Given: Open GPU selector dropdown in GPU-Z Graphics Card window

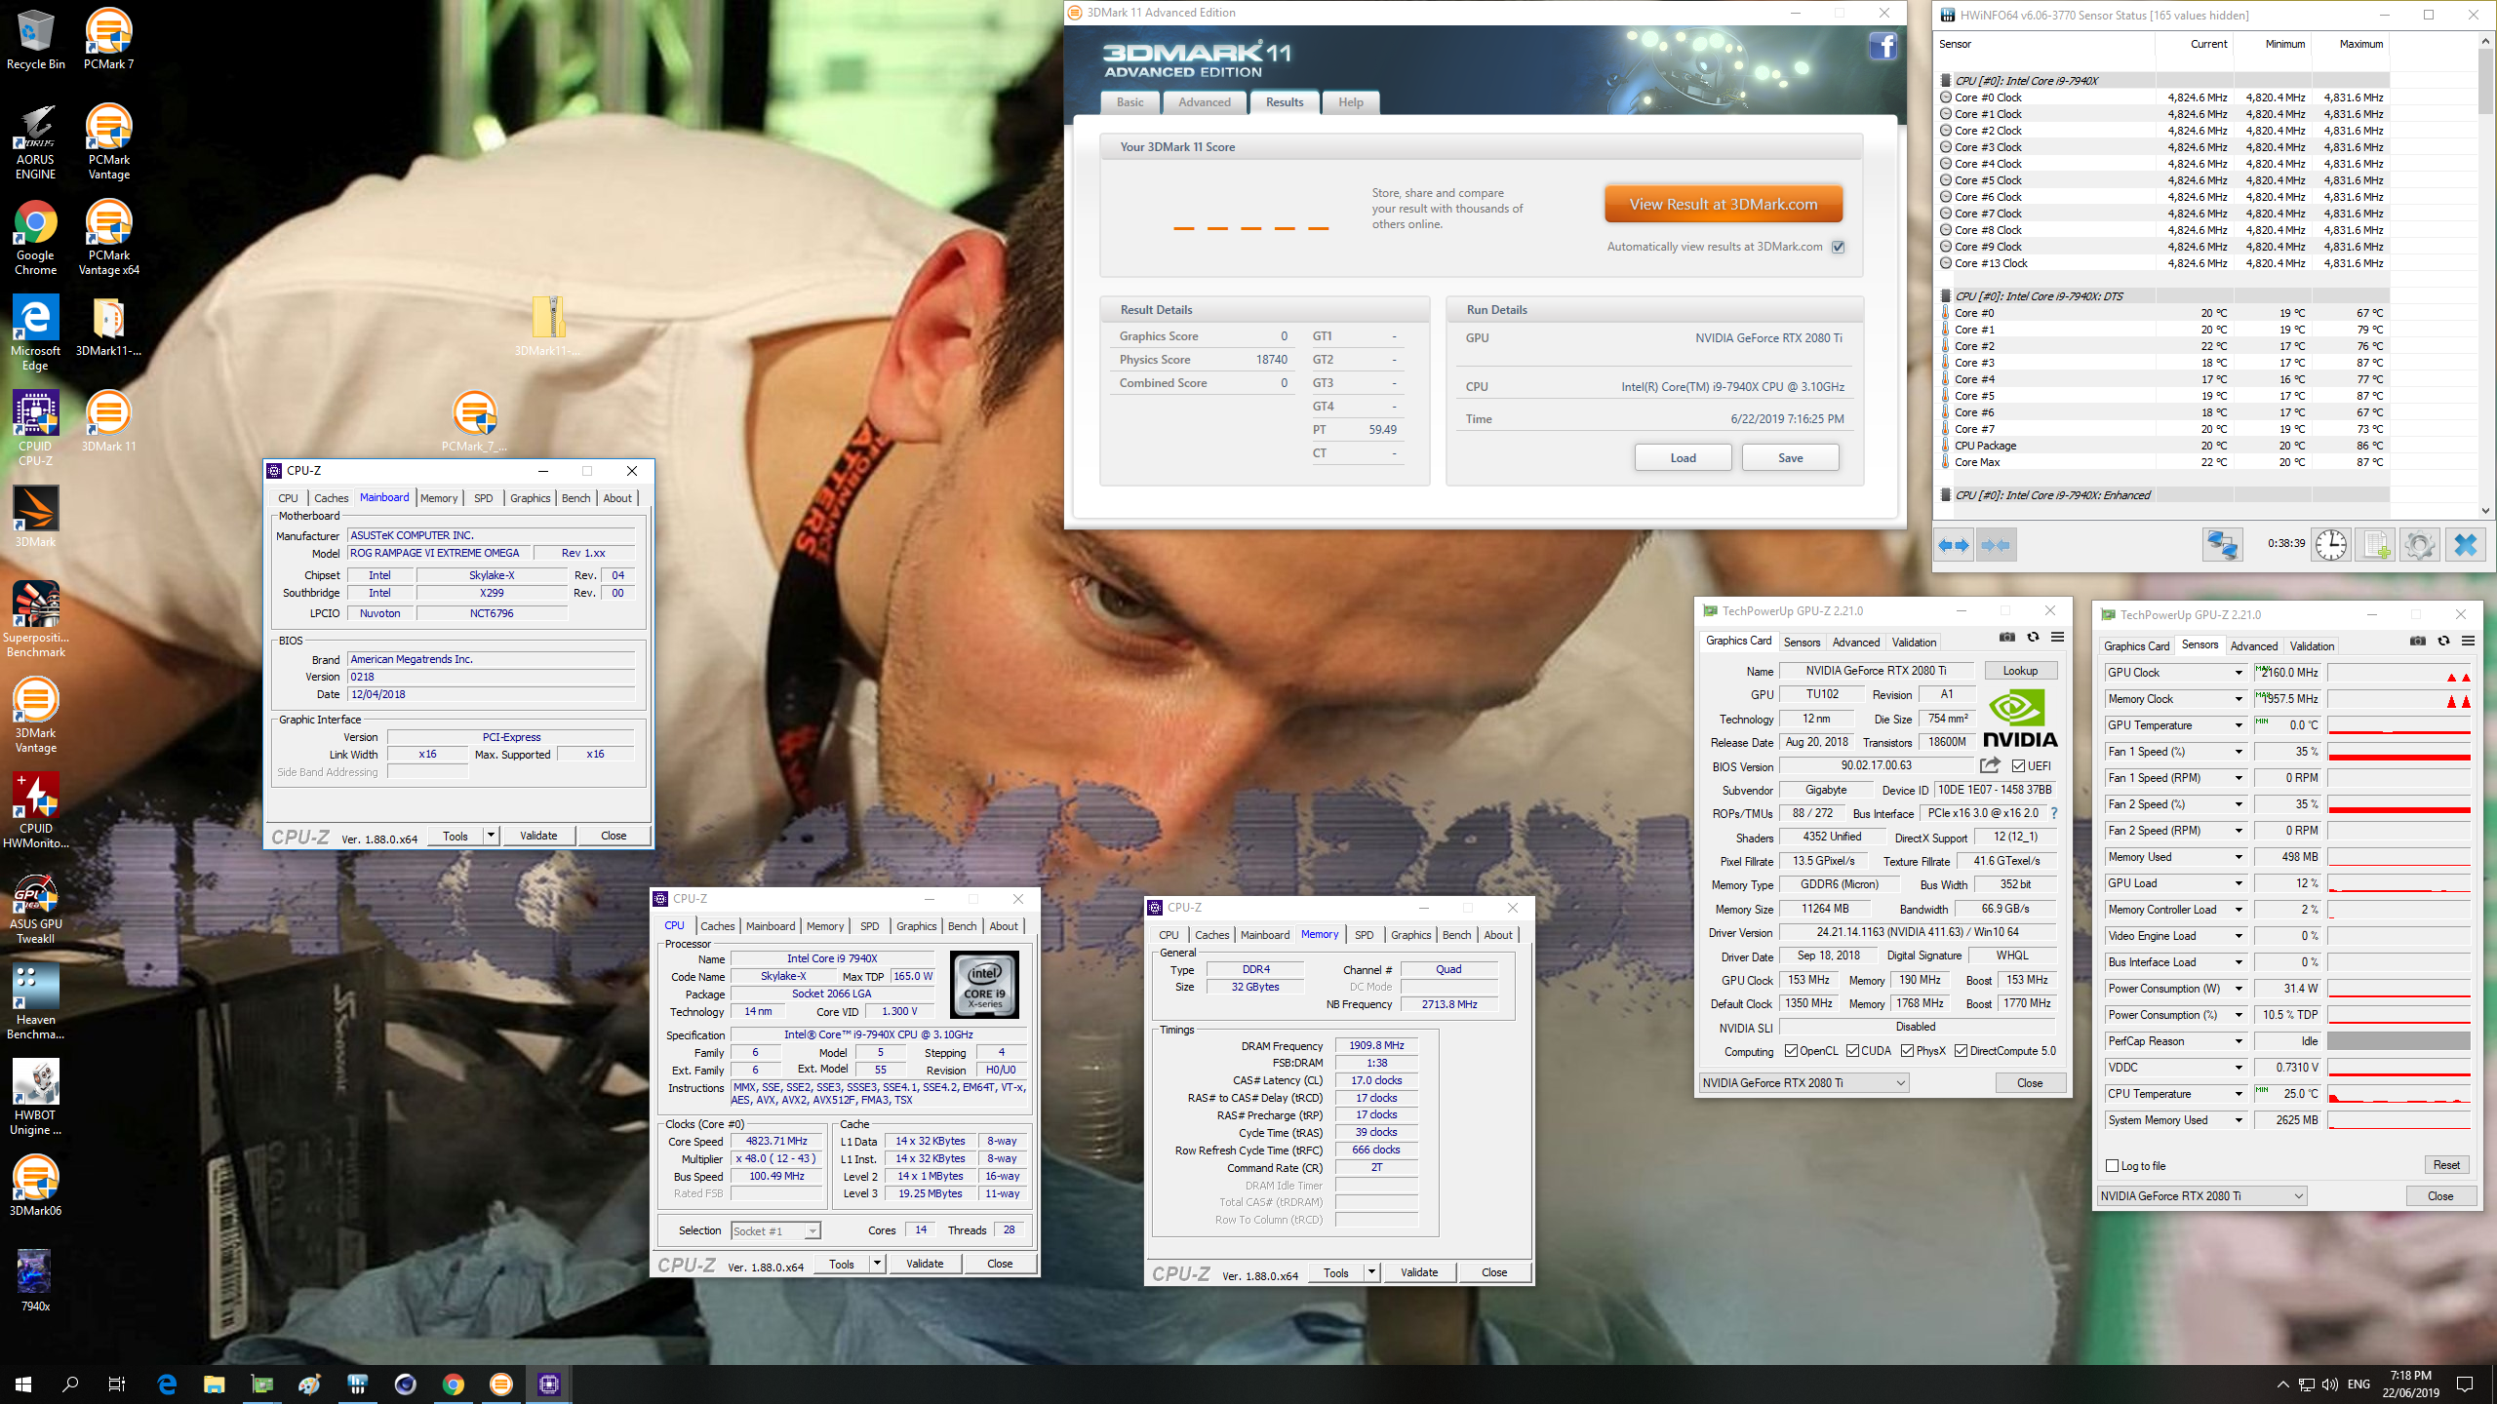Looking at the screenshot, I should 1804,1083.
